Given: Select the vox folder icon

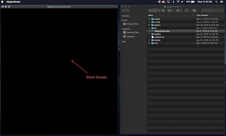Looking at the screenshot, I should click(152, 43).
